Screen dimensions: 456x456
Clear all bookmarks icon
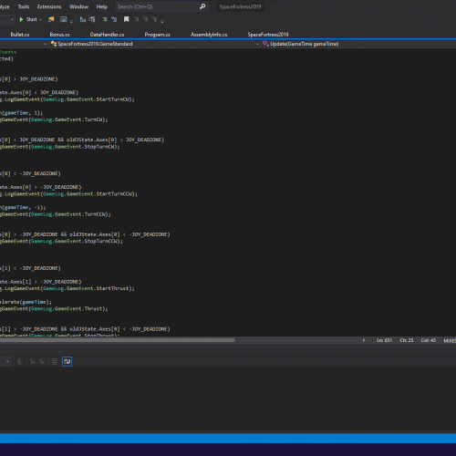tap(155, 19)
